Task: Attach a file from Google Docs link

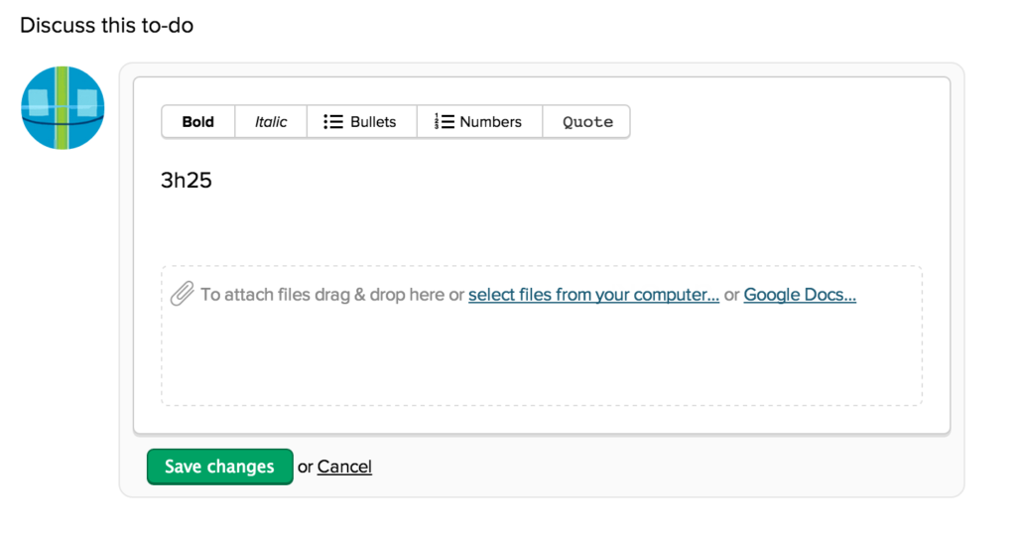Action: point(800,295)
